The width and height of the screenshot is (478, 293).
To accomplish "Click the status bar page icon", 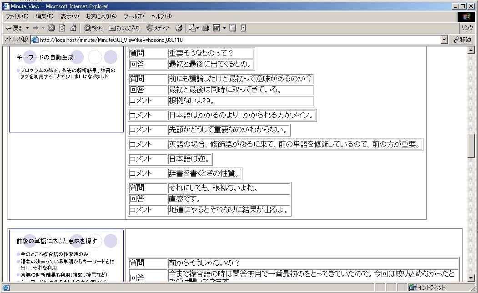I will tap(6, 288).
